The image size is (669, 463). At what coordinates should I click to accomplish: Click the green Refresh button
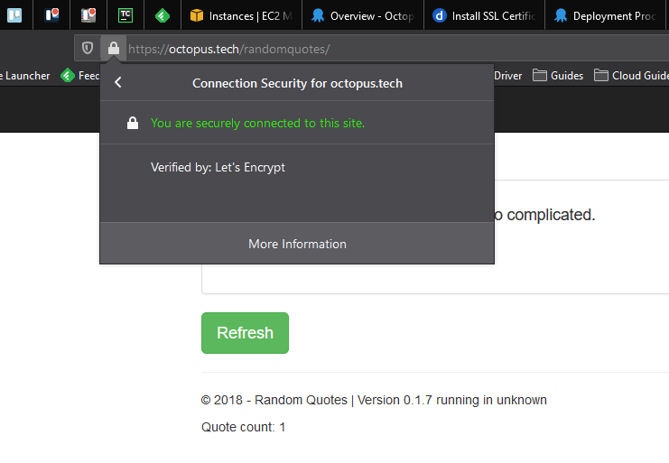point(245,333)
